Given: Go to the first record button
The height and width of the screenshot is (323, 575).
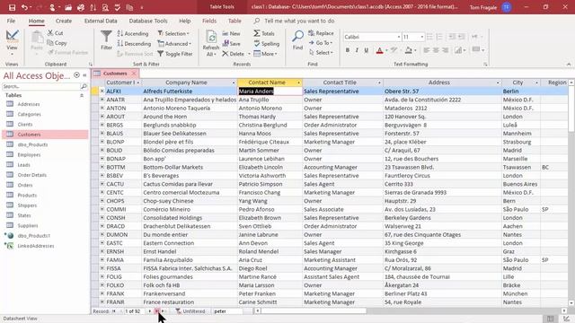Looking at the screenshot, I should 114,311.
